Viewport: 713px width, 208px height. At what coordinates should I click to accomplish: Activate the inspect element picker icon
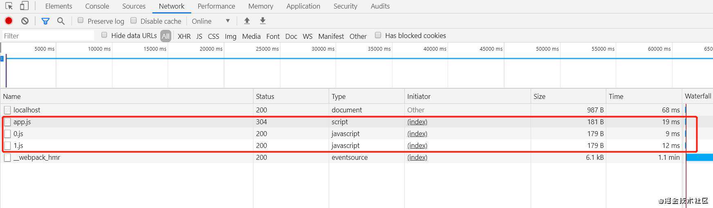tap(9, 6)
